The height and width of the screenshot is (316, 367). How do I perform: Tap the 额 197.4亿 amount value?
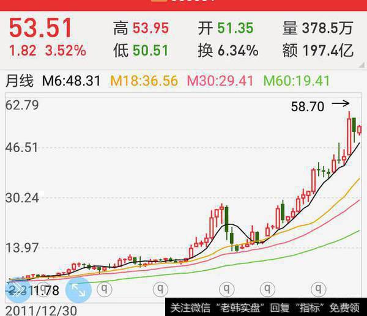click(x=318, y=51)
